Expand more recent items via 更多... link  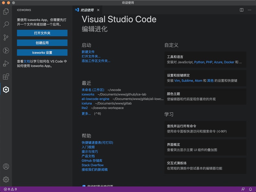[x=86, y=114]
